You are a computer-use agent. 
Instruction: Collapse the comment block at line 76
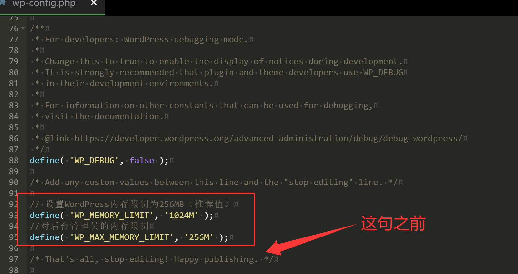click(x=23, y=29)
